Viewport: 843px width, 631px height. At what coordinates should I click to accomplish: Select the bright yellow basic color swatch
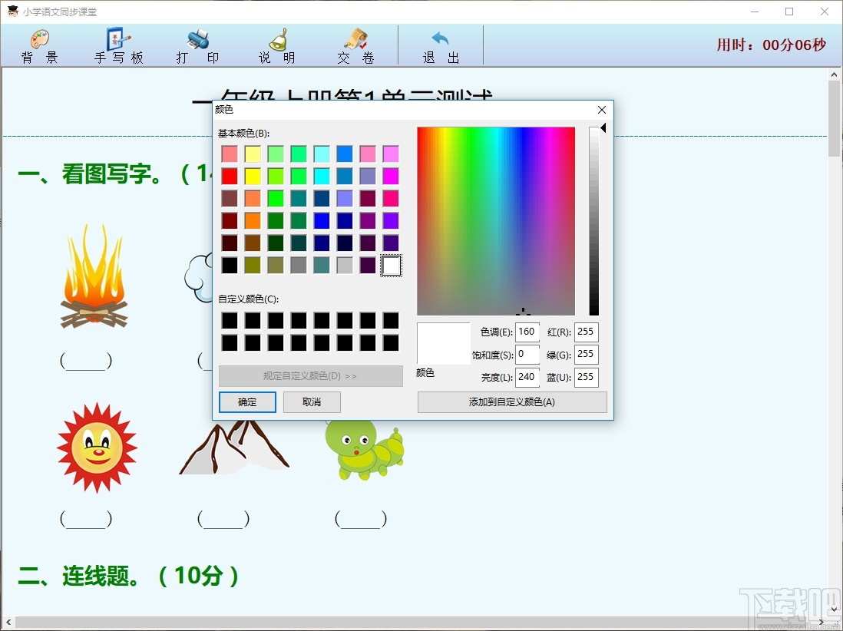pos(253,176)
